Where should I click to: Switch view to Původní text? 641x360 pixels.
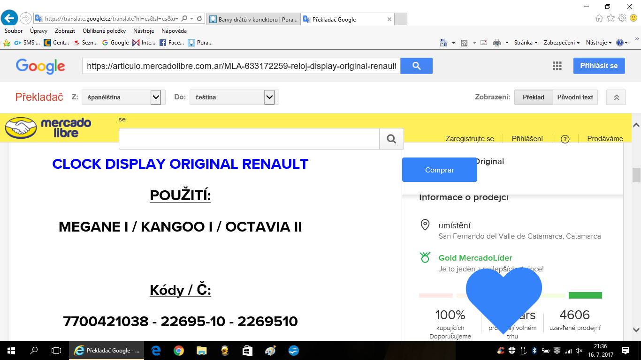coord(575,97)
